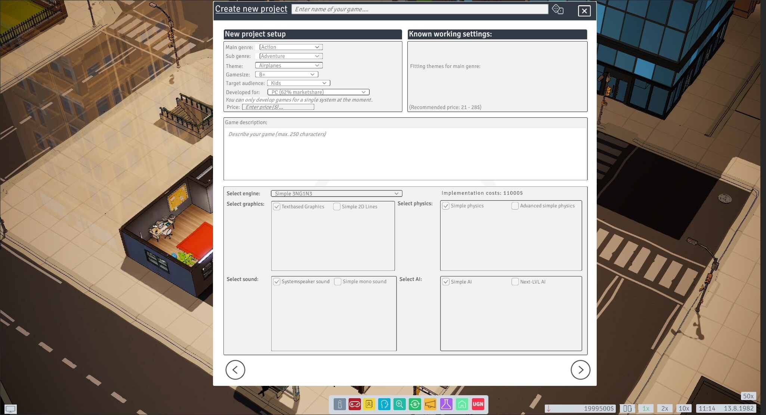
Task: Expand the Theme dropdown showing Airplanes
Action: (288, 65)
